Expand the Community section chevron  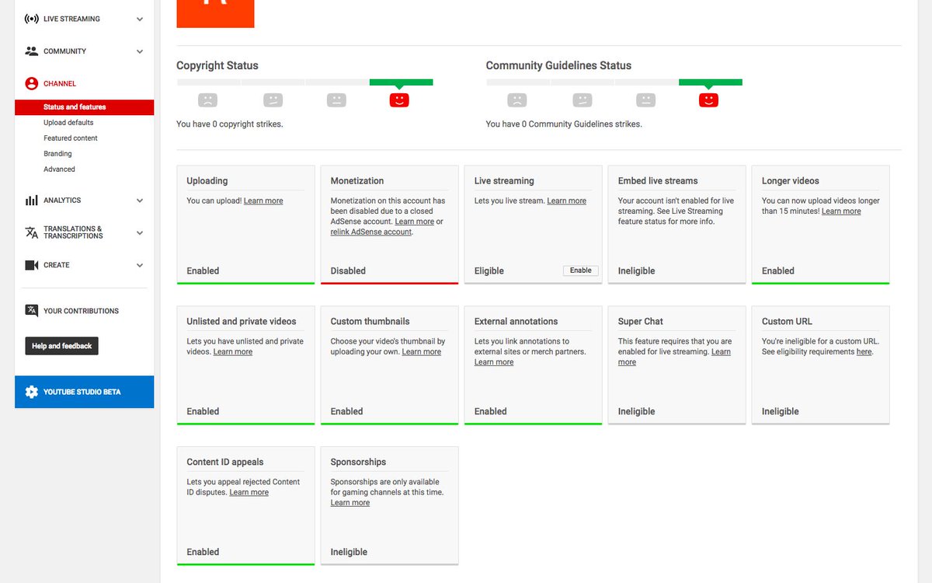tap(140, 51)
